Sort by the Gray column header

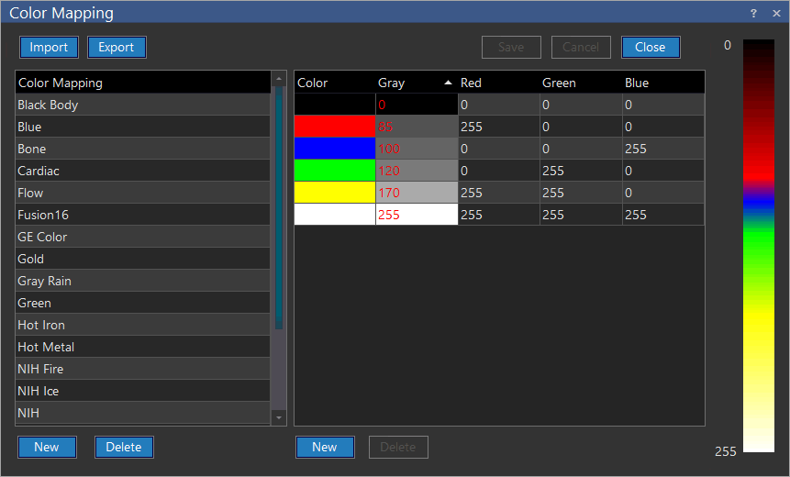coord(415,83)
